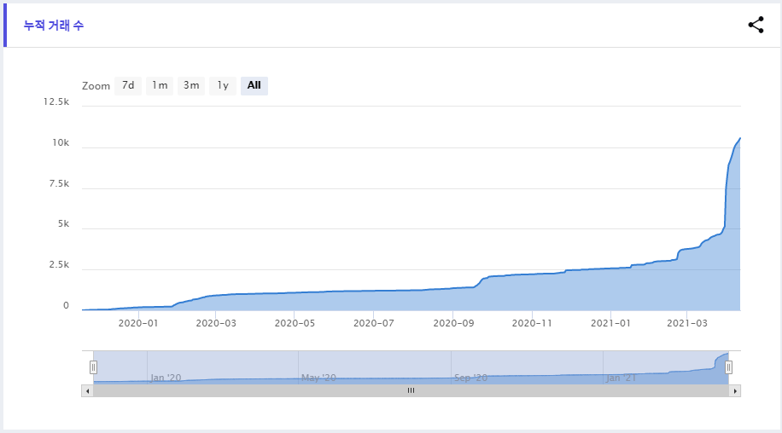The image size is (782, 433).
Task: Click the 2020-01 x-axis label
Action: tap(138, 323)
